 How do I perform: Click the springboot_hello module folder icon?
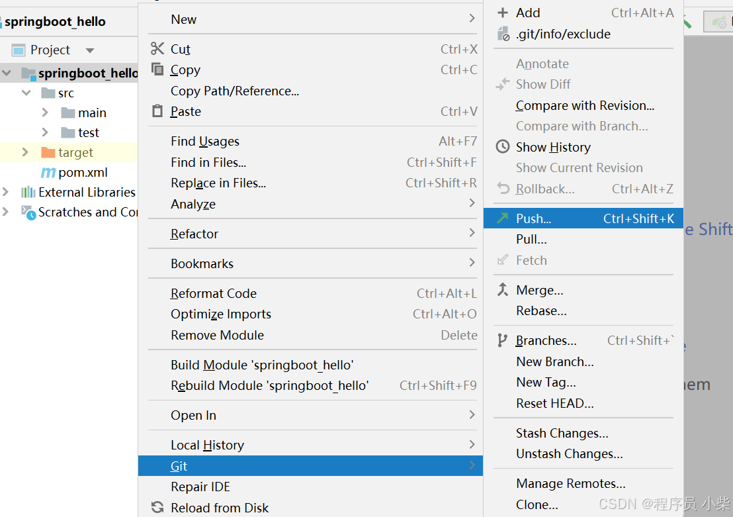tap(28, 73)
